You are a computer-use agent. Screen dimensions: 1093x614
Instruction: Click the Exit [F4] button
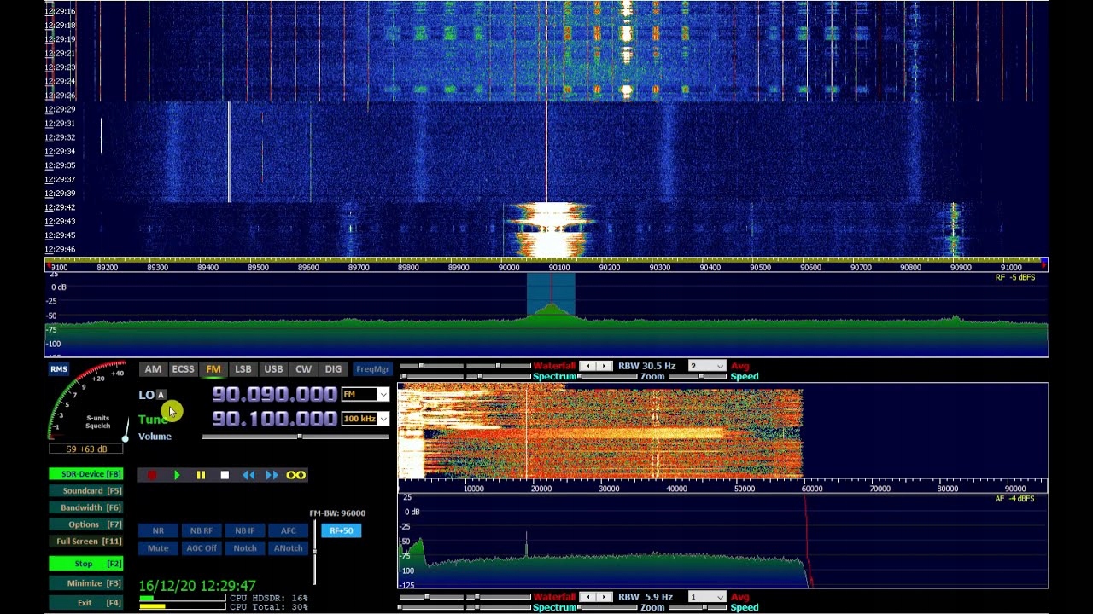[86, 603]
